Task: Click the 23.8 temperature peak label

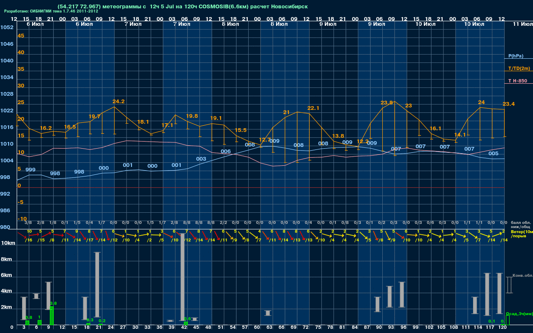Action: point(387,103)
